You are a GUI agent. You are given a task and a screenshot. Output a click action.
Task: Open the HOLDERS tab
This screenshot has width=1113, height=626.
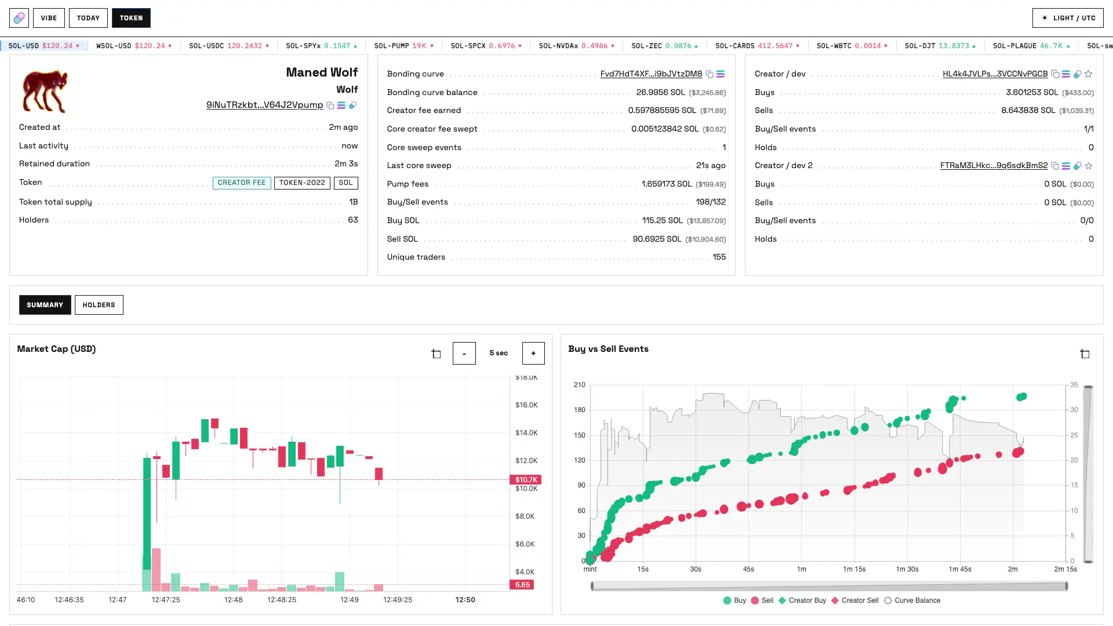[99, 305]
